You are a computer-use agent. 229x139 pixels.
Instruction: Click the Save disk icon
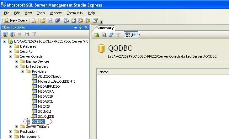(x=50, y=20)
